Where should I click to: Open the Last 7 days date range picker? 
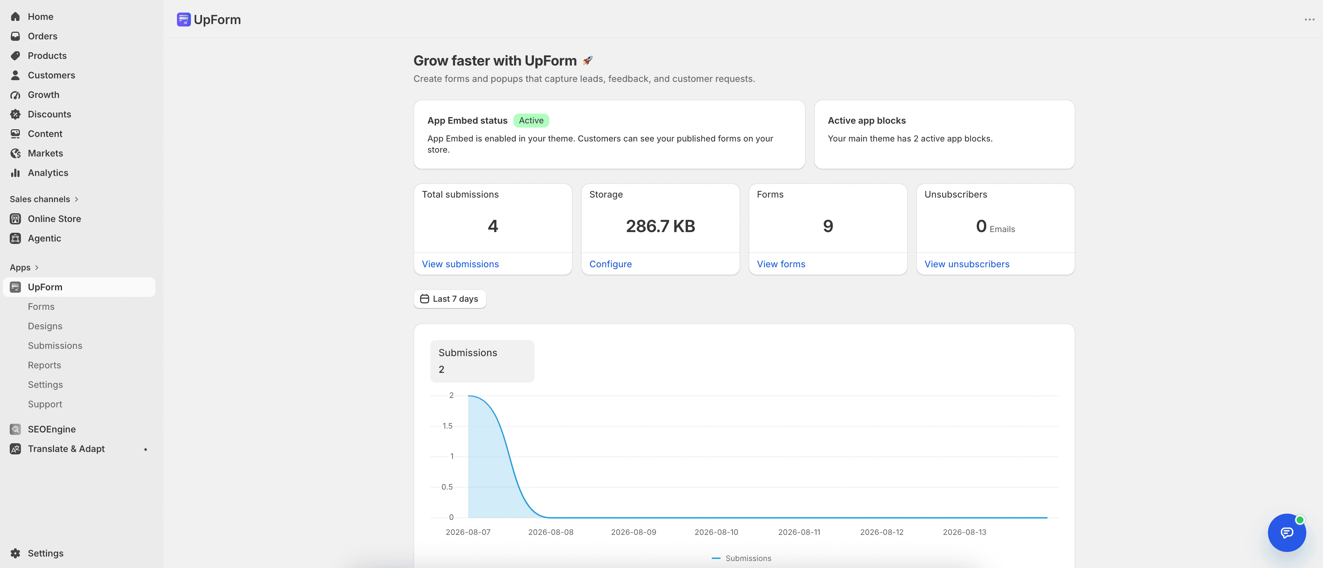click(450, 299)
